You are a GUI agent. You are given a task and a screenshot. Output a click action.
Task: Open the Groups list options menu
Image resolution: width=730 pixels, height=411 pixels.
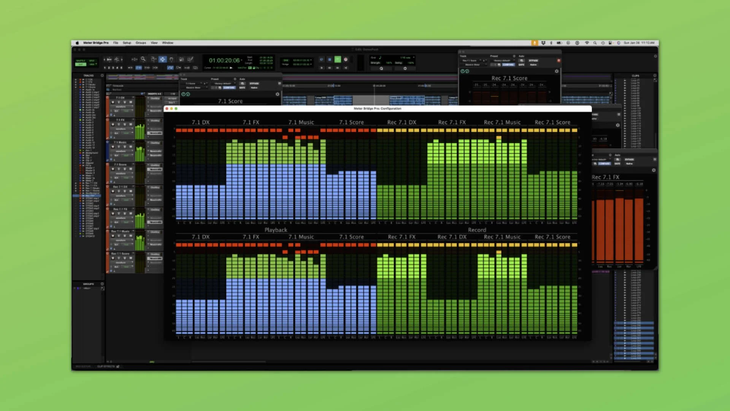[102, 284]
